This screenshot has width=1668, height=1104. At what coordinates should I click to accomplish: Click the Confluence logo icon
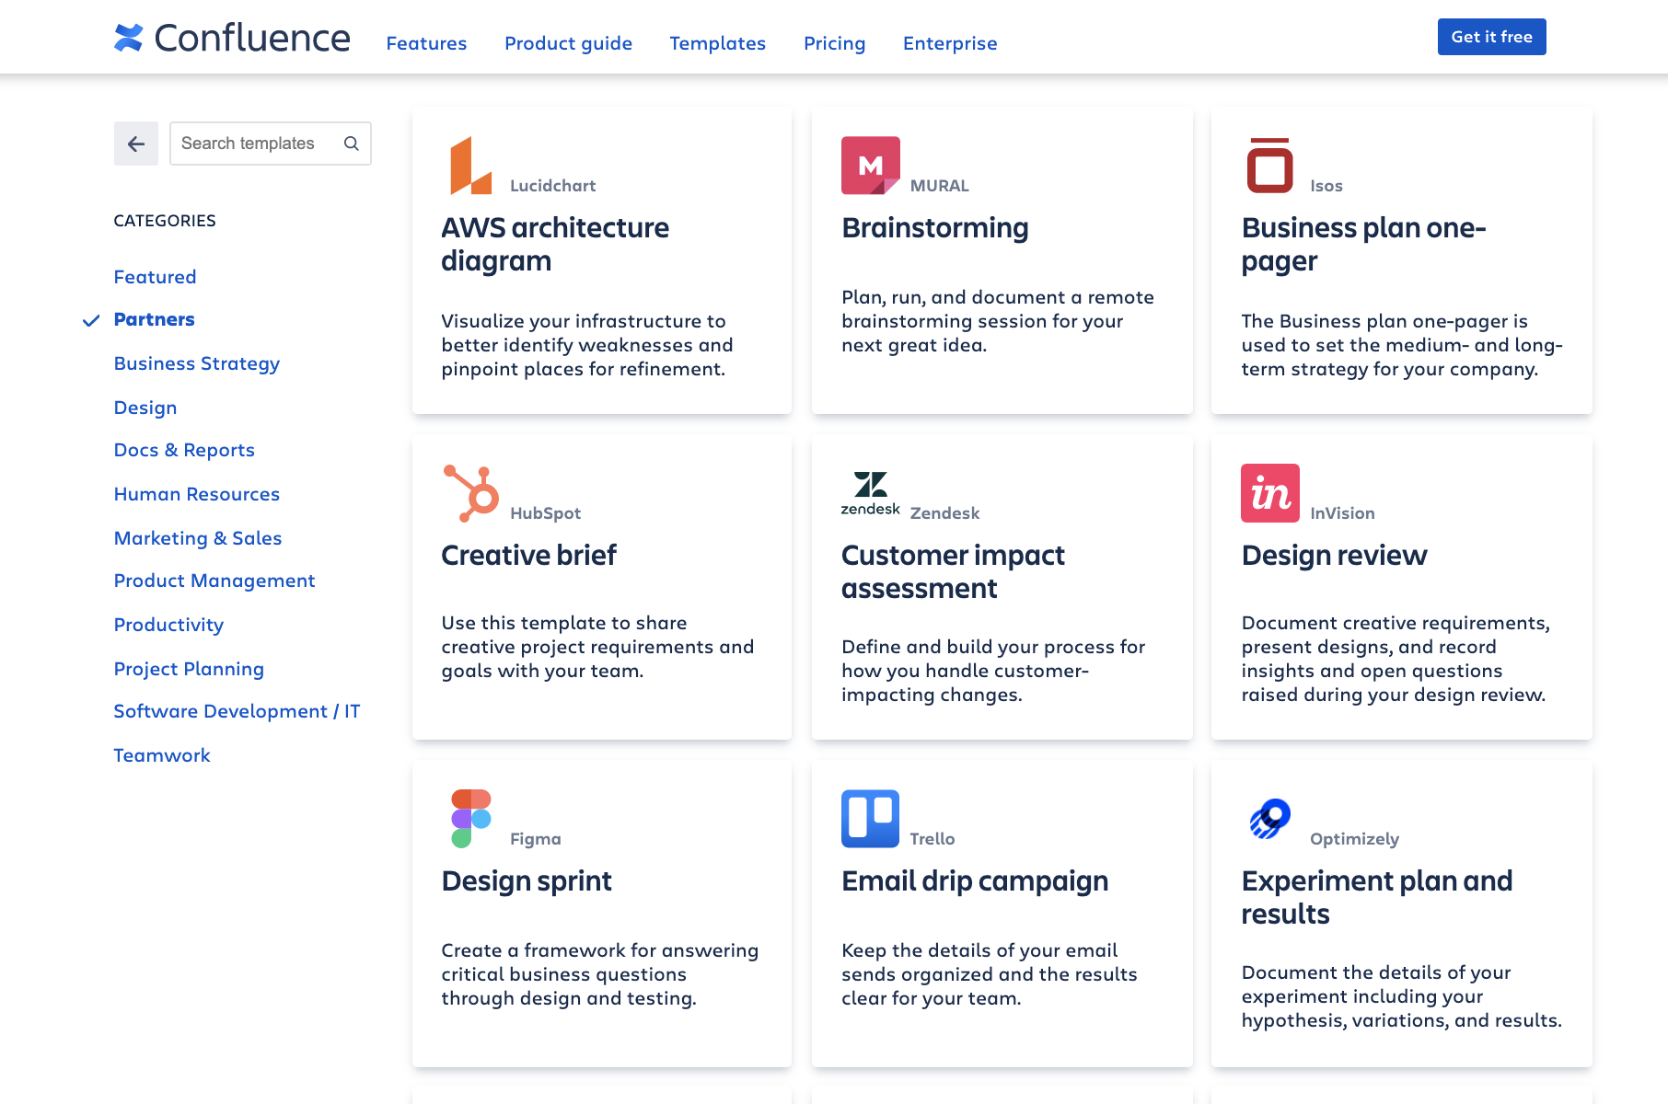click(x=129, y=38)
